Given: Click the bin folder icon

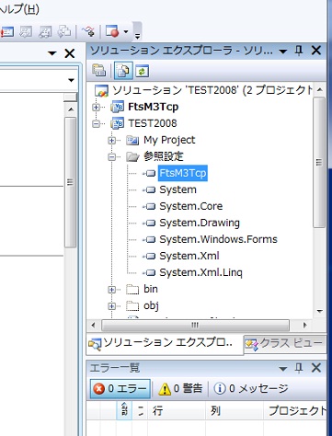Looking at the screenshot, I should click(132, 290).
